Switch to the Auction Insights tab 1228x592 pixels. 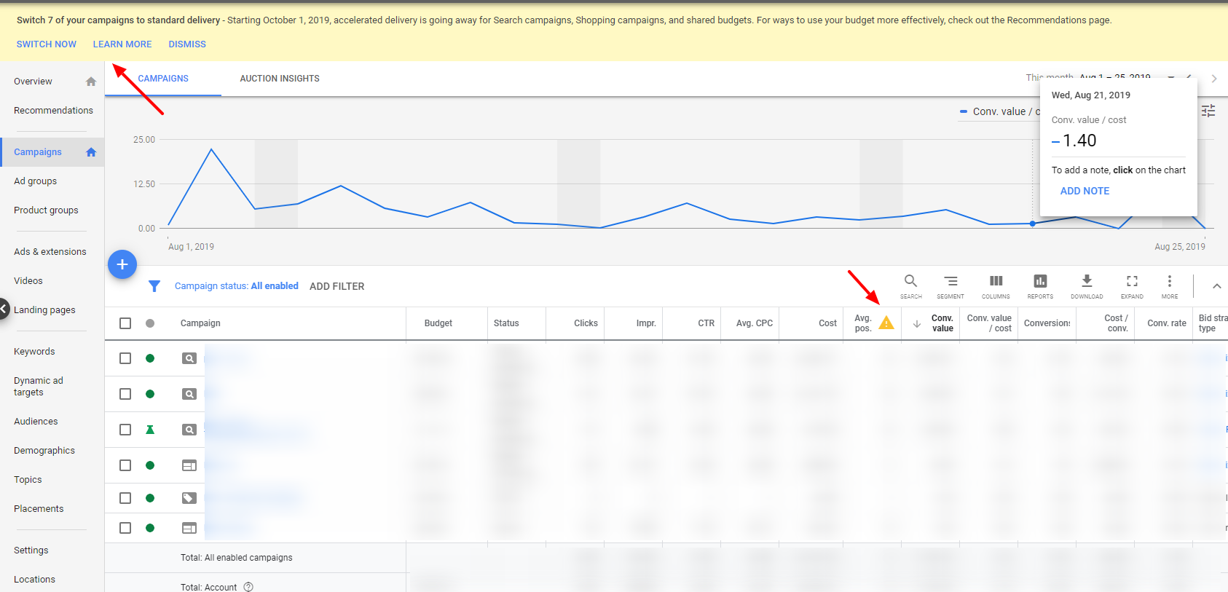tap(280, 79)
